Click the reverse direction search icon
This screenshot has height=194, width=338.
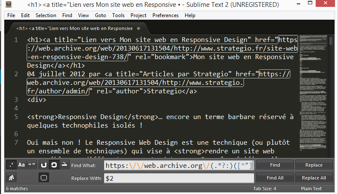(x=44, y=165)
